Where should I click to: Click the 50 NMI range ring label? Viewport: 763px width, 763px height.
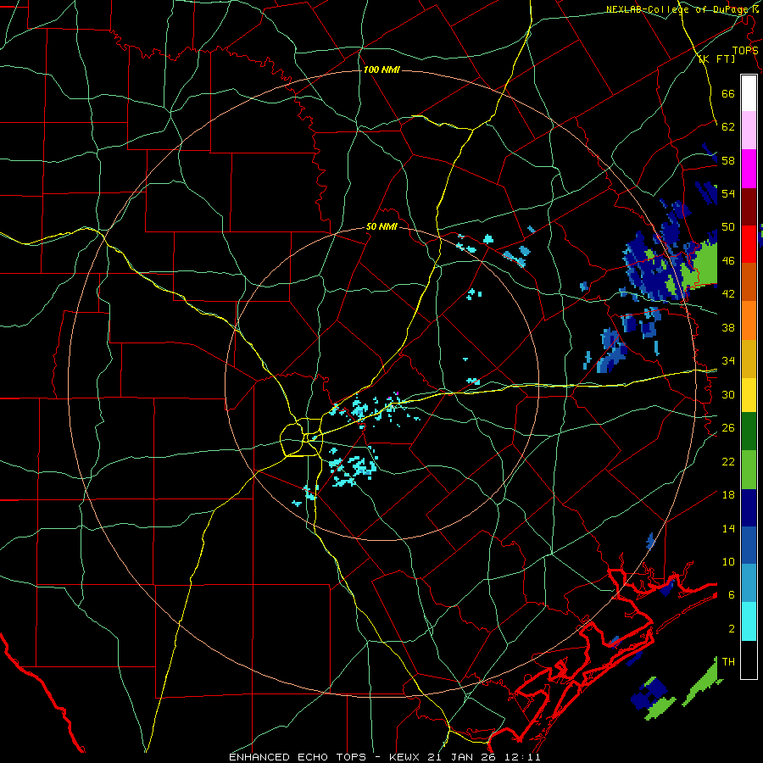381,226
